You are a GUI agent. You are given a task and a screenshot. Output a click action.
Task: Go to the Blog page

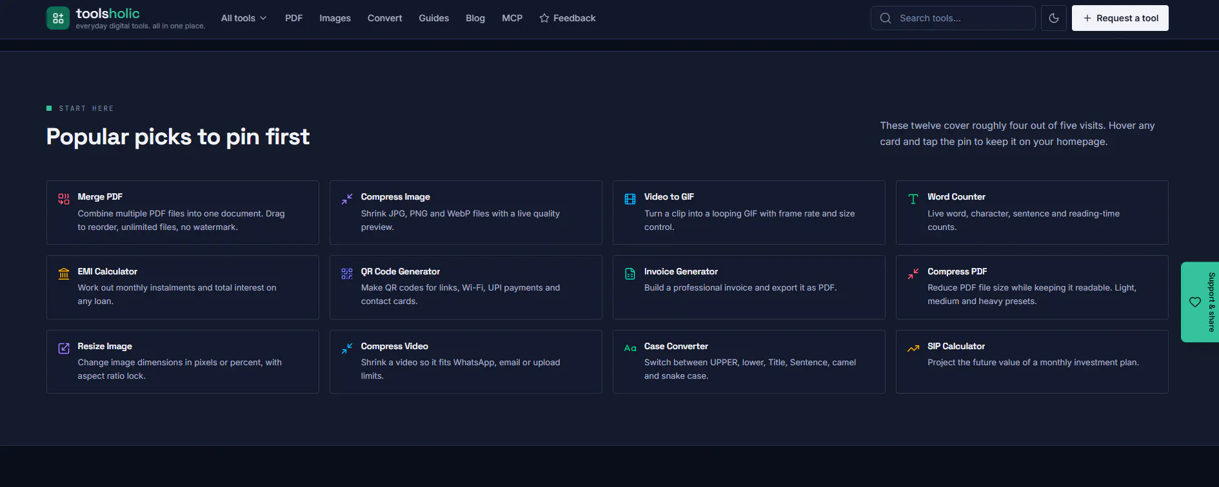475,18
